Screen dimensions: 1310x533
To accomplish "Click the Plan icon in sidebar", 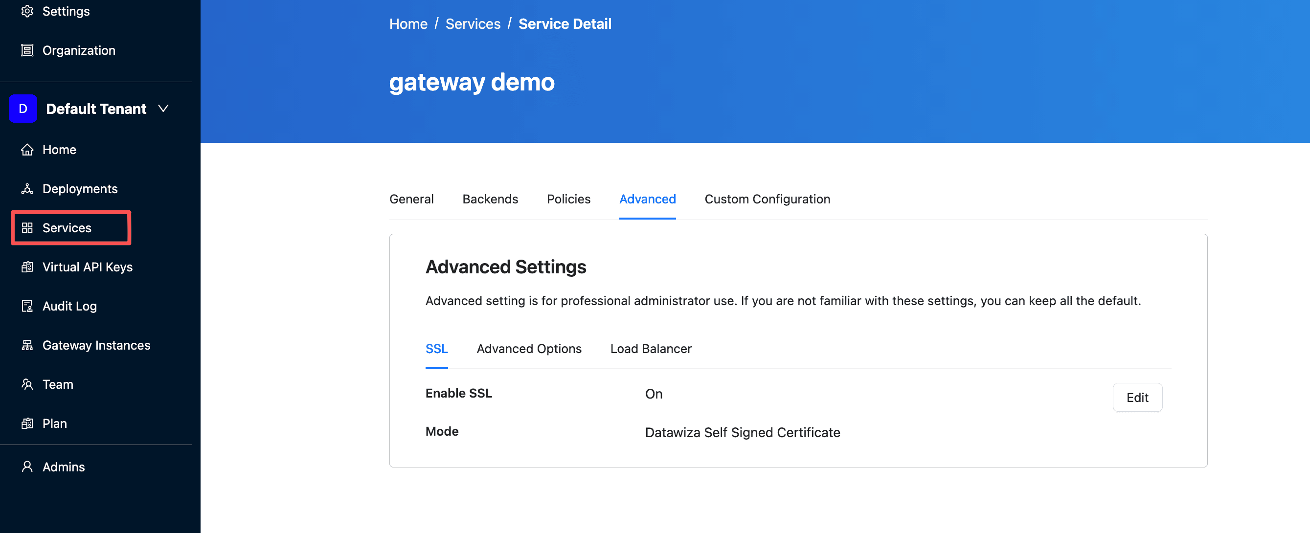I will pos(27,423).
